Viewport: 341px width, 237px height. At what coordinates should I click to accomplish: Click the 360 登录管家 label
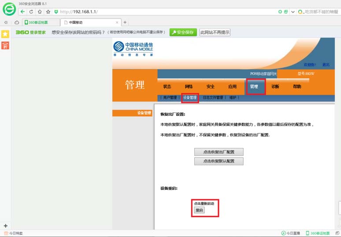tap(31, 33)
